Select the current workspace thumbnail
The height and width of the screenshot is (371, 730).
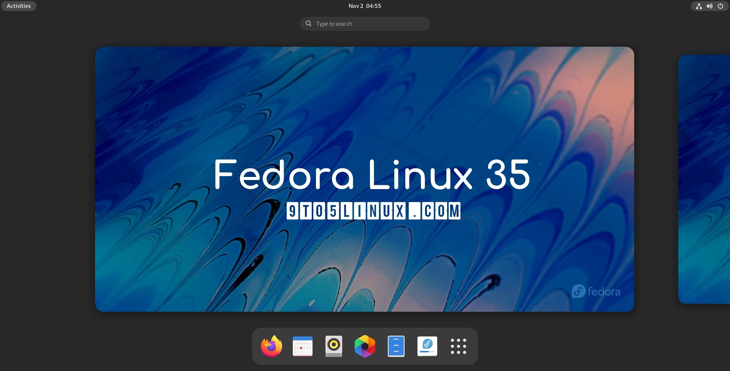click(x=365, y=179)
